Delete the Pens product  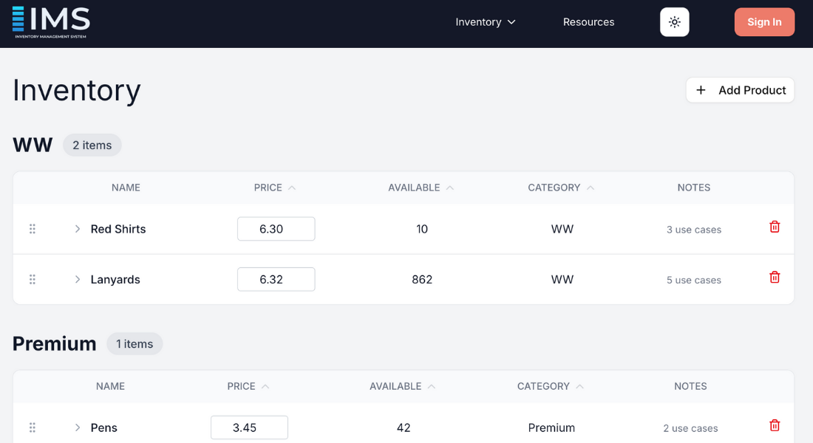tap(775, 426)
